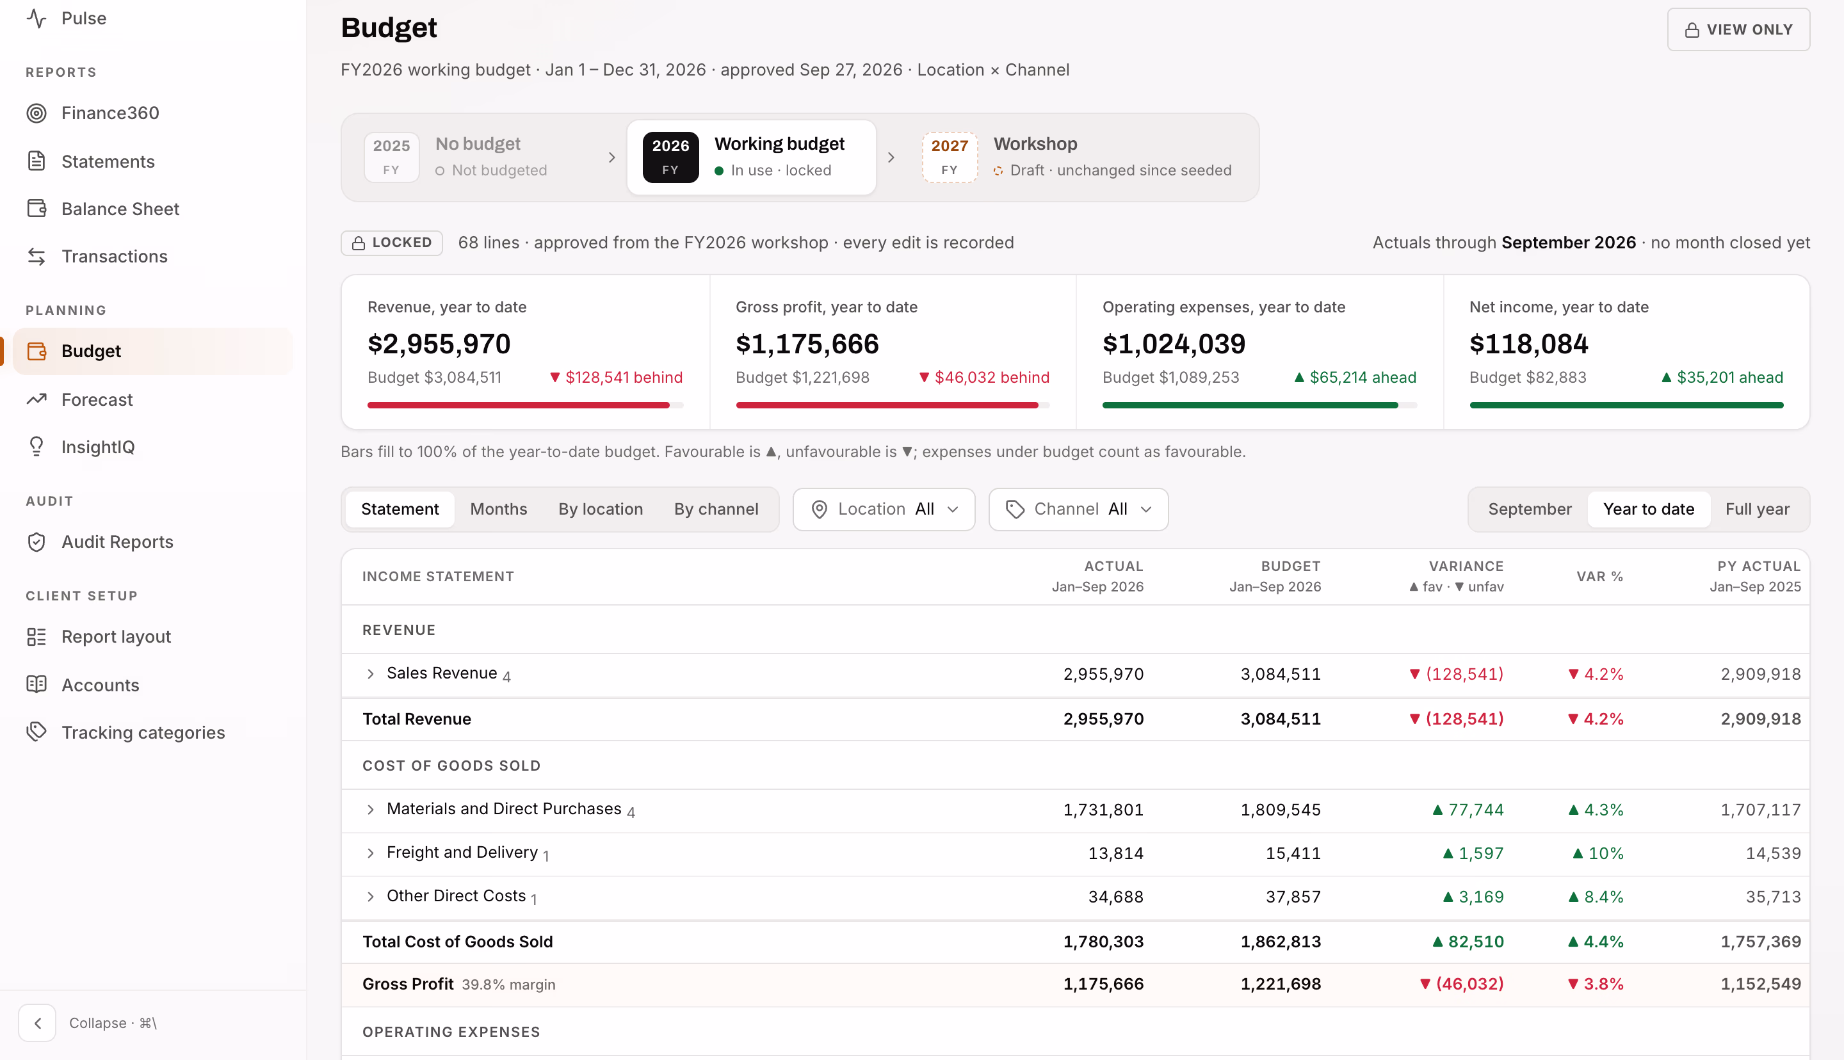Expand the Sales Revenue row
This screenshot has height=1060, width=1844.
pos(371,674)
